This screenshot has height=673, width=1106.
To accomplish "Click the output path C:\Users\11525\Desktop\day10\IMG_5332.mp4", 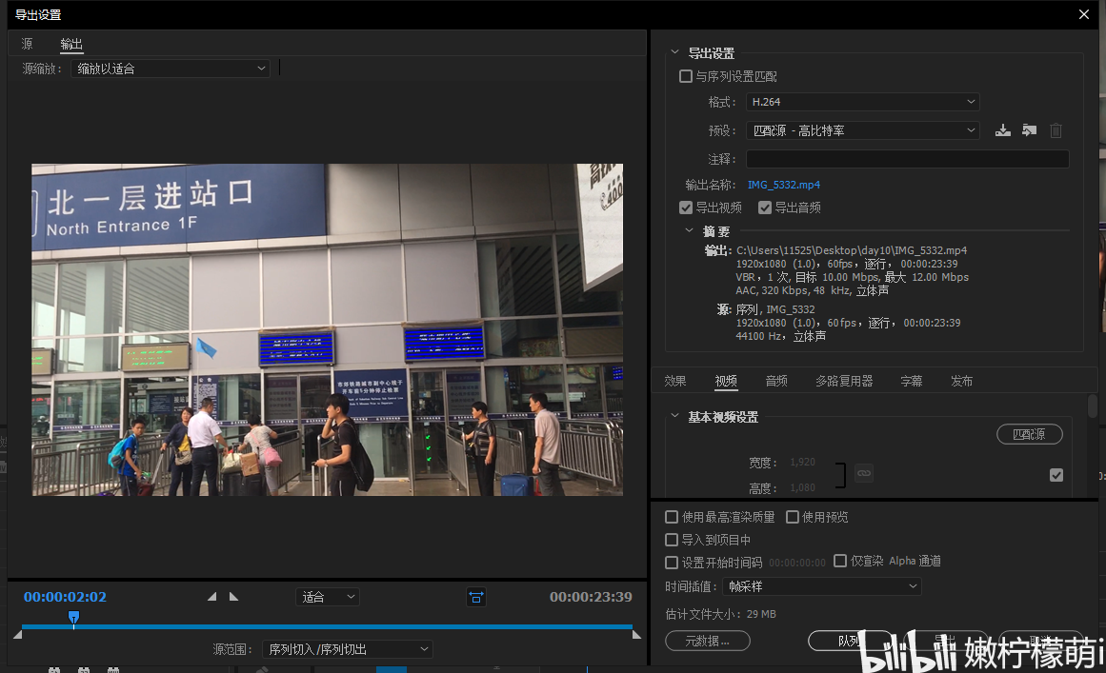I will [x=852, y=250].
